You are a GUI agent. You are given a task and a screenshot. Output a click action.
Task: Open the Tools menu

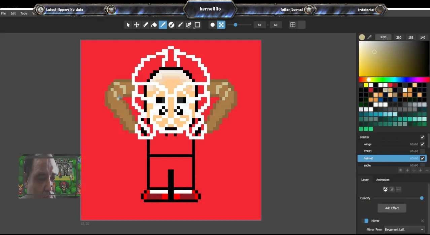(x=24, y=13)
